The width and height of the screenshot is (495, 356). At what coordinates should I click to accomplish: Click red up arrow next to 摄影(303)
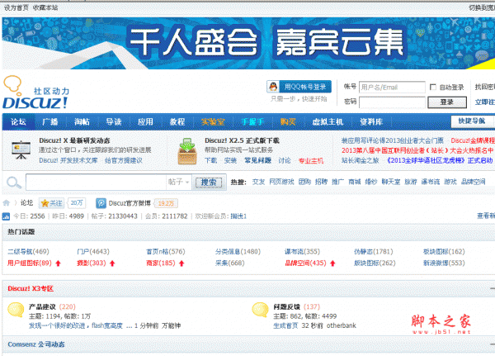click(112, 263)
